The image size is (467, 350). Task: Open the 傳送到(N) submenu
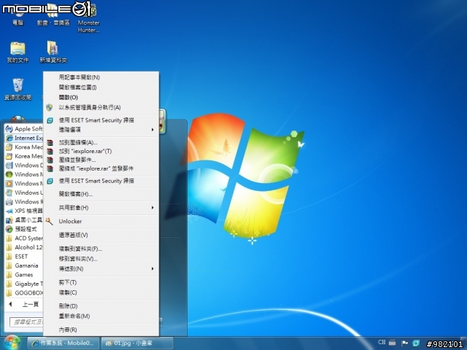click(x=101, y=269)
